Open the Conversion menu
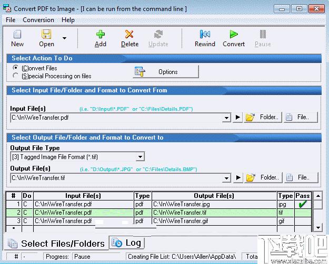Screen dimensions: 329x264 [38, 20]
